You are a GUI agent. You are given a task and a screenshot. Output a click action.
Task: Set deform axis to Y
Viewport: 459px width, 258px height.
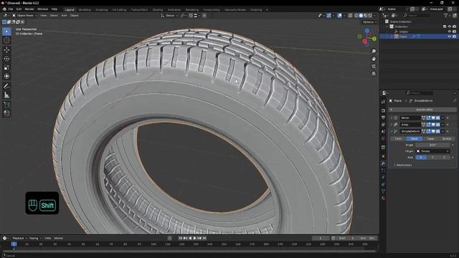point(432,158)
